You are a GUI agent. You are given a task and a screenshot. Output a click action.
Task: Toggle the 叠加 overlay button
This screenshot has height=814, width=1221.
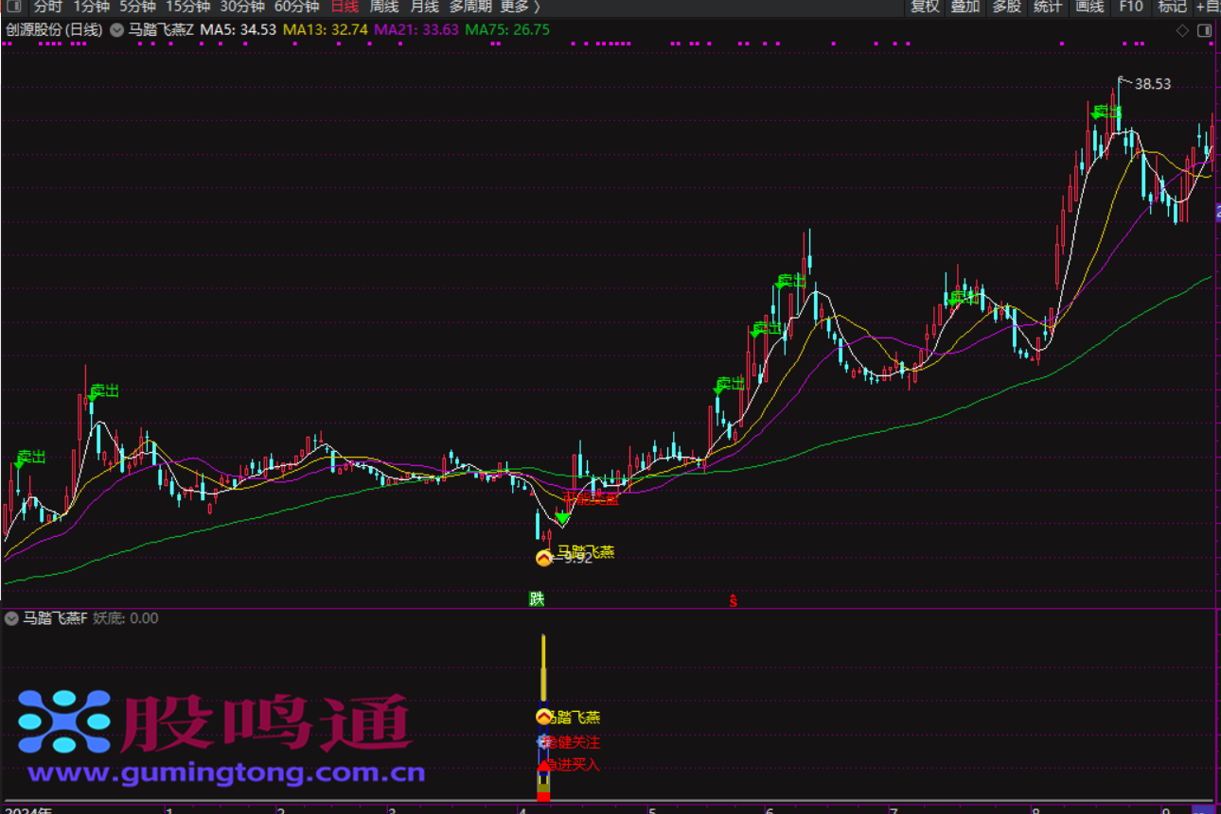click(964, 7)
